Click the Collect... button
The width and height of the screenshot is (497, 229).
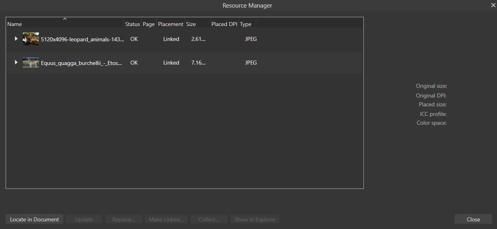pos(209,219)
